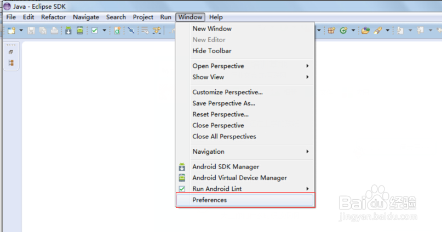Open Android SDK Manager from the toolbar
Image resolution: width=442 pixels, height=232 pixels.
pyautogui.click(x=68, y=31)
